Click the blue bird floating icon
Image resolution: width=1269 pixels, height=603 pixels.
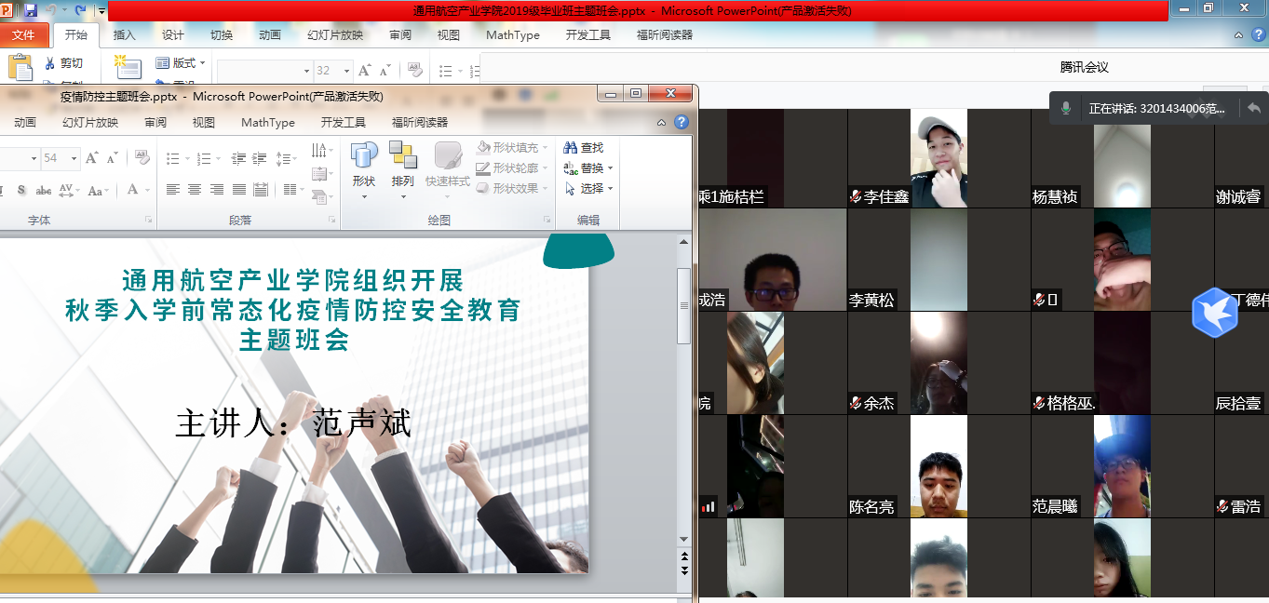(x=1214, y=311)
